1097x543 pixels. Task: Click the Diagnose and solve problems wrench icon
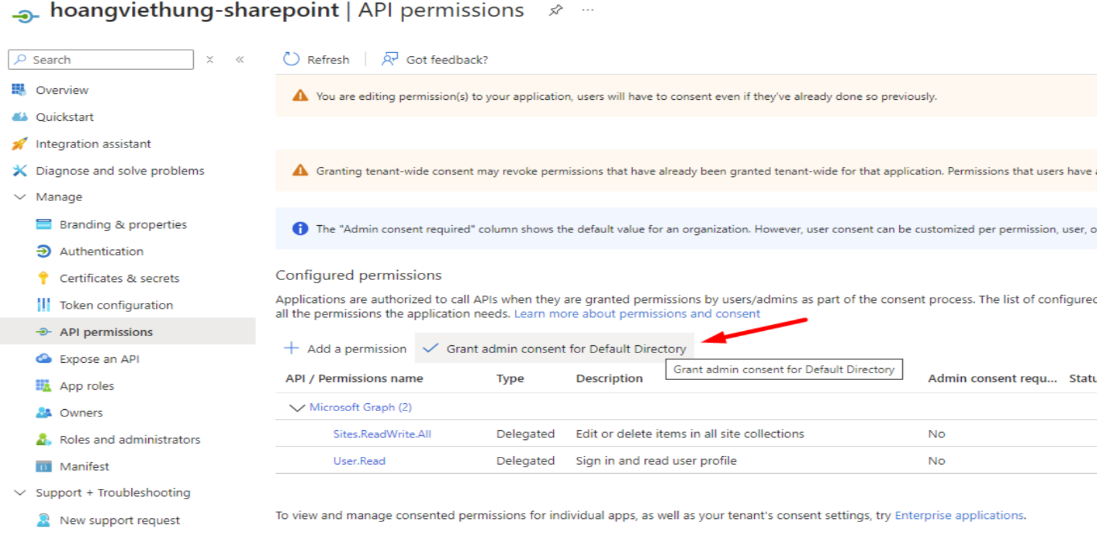click(x=20, y=170)
